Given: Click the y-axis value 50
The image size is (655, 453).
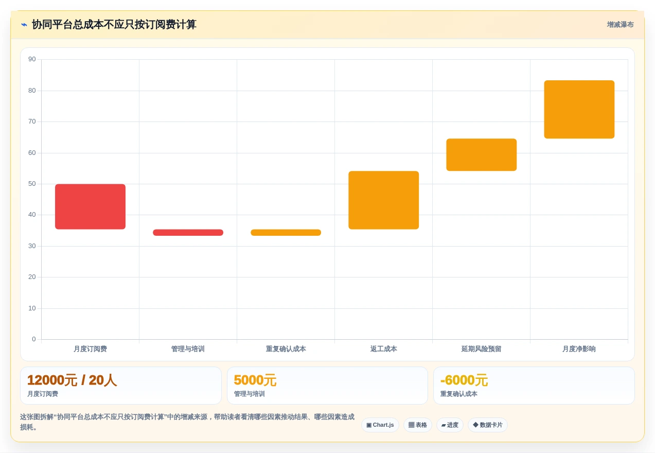Looking at the screenshot, I should click(x=32, y=184).
